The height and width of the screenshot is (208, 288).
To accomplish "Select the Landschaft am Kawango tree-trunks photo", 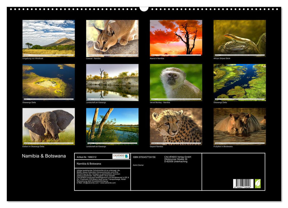I will (112, 126).
